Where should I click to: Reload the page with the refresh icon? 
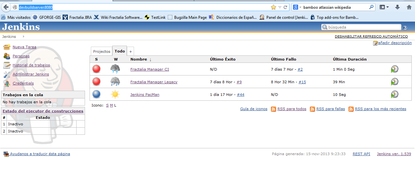(x=286, y=7)
